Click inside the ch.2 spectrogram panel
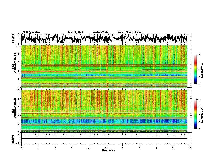This screenshot has height=166, width=214. tap(104, 111)
